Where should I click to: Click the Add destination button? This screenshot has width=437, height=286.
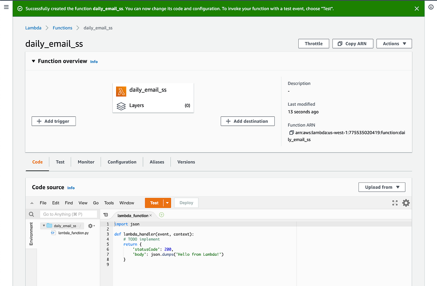point(248,121)
